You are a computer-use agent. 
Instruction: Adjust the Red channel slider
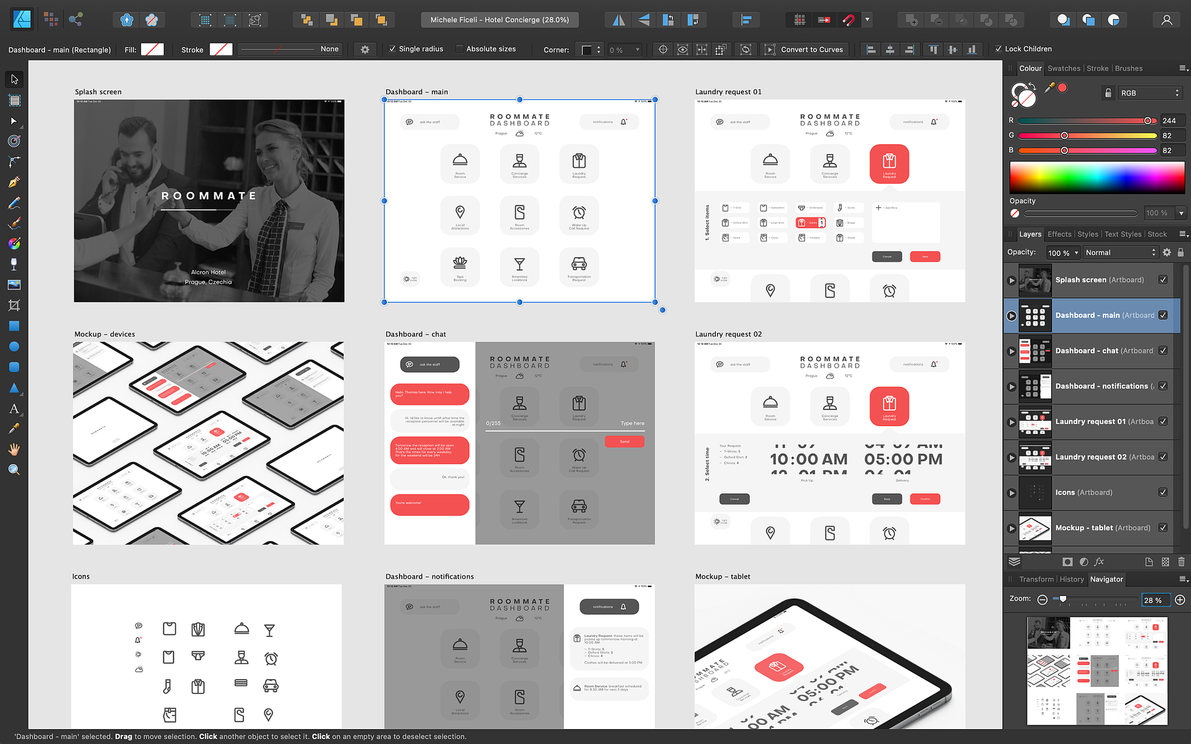point(1148,121)
